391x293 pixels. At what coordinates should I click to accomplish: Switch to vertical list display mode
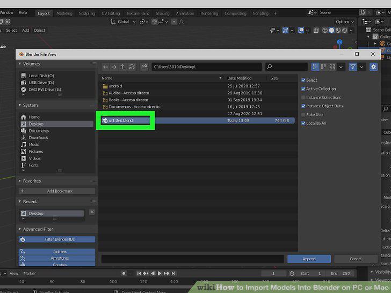315,67
